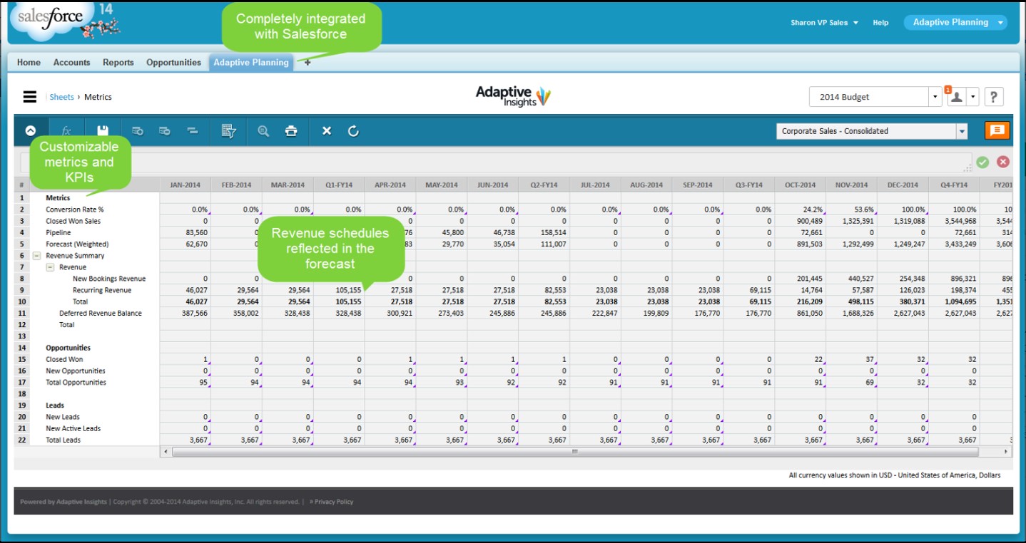Click the Q1-FY14 header cell
The height and width of the screenshot is (543, 1026).
coord(339,185)
